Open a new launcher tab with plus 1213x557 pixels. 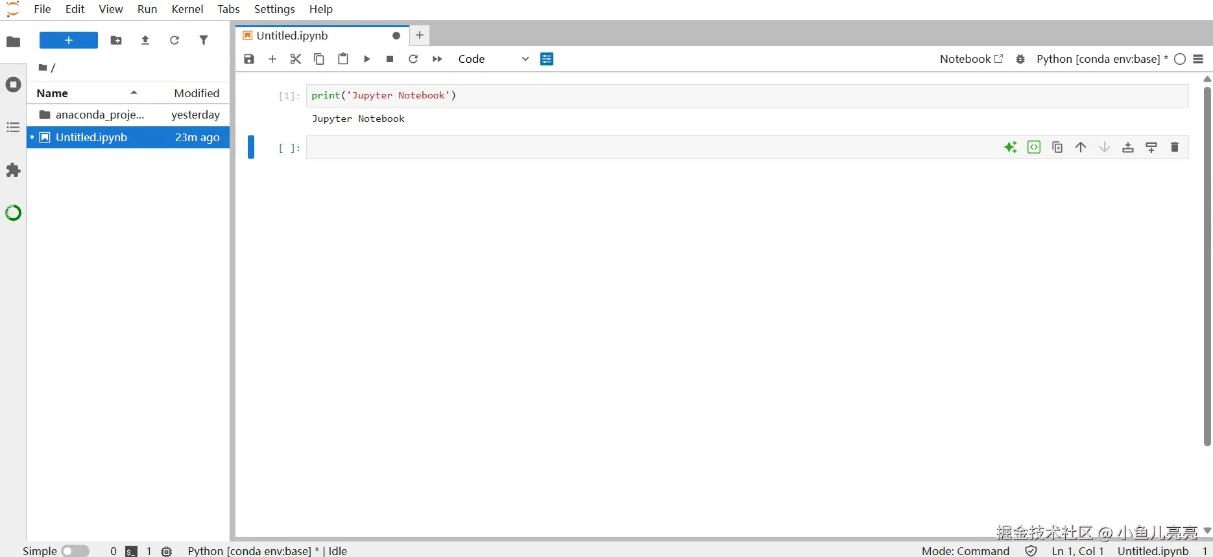pos(420,35)
